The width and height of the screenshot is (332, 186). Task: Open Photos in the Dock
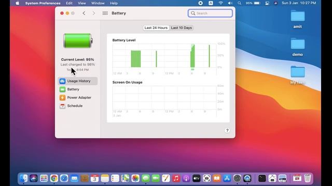(135, 178)
